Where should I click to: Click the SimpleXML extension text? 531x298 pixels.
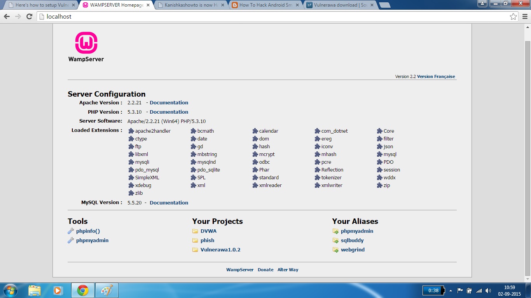pyautogui.click(x=147, y=178)
